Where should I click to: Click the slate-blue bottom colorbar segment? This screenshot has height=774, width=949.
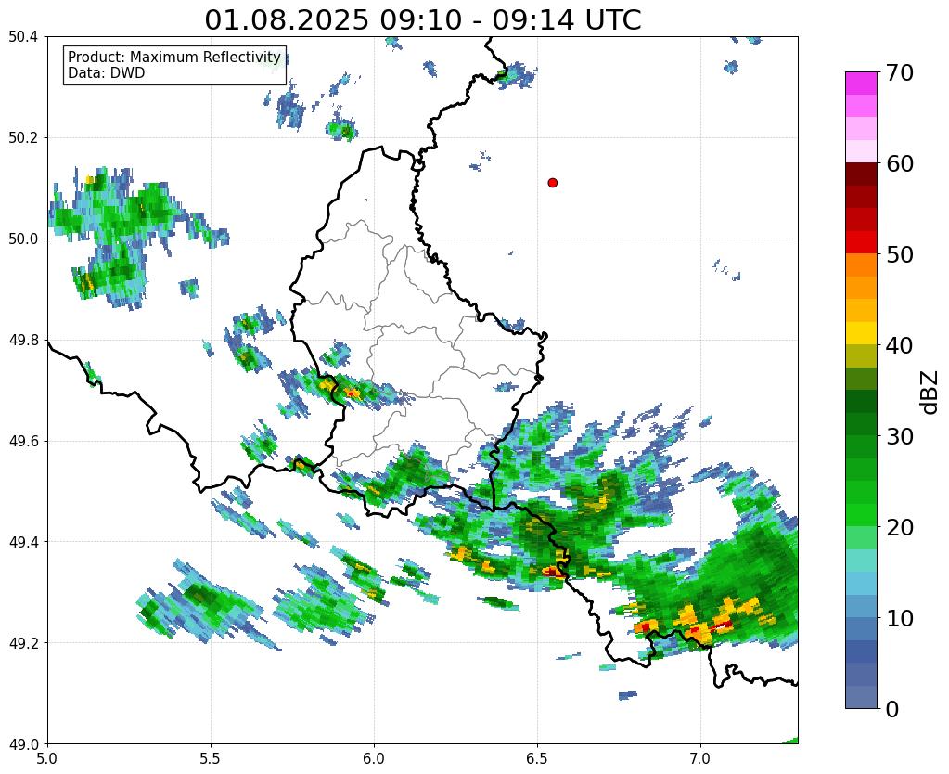click(x=861, y=697)
